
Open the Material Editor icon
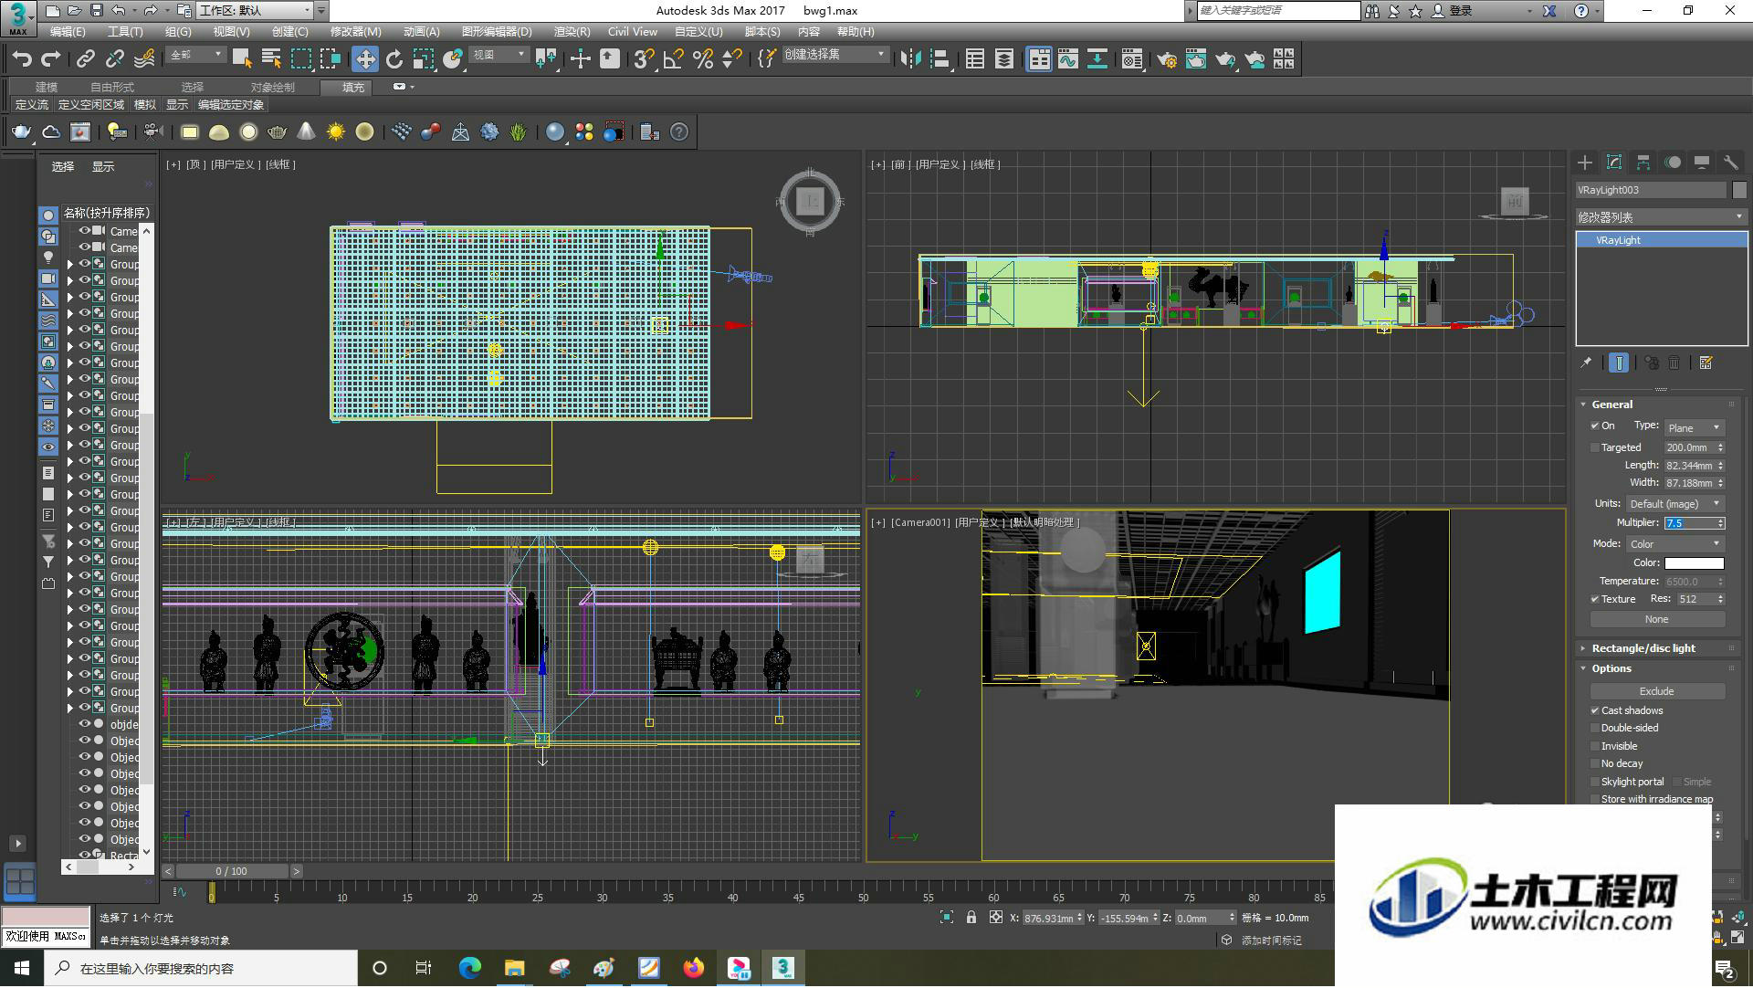[x=1132, y=59]
